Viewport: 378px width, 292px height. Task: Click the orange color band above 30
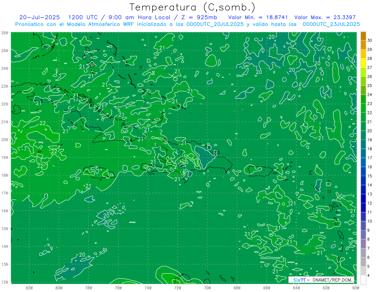pos(363,36)
